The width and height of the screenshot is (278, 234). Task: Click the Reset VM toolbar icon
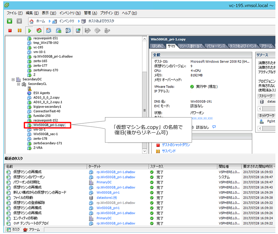pyautogui.click(x=39, y=31)
